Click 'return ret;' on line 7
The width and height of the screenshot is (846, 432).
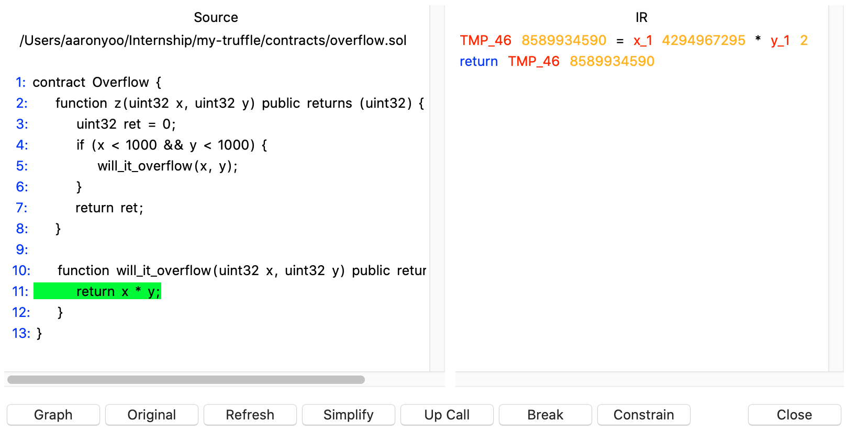tap(109, 208)
